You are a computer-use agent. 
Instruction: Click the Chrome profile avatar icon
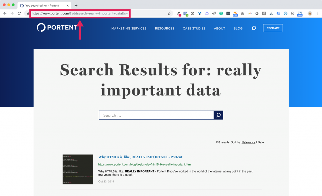(309, 14)
